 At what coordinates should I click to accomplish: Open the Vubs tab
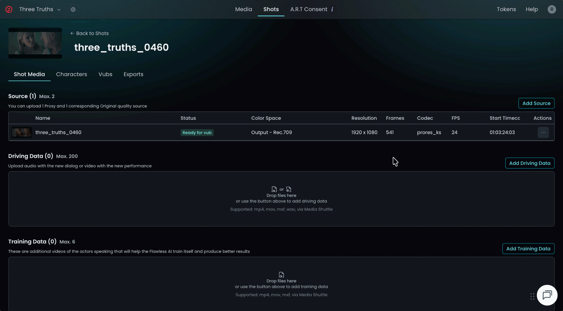tap(105, 74)
